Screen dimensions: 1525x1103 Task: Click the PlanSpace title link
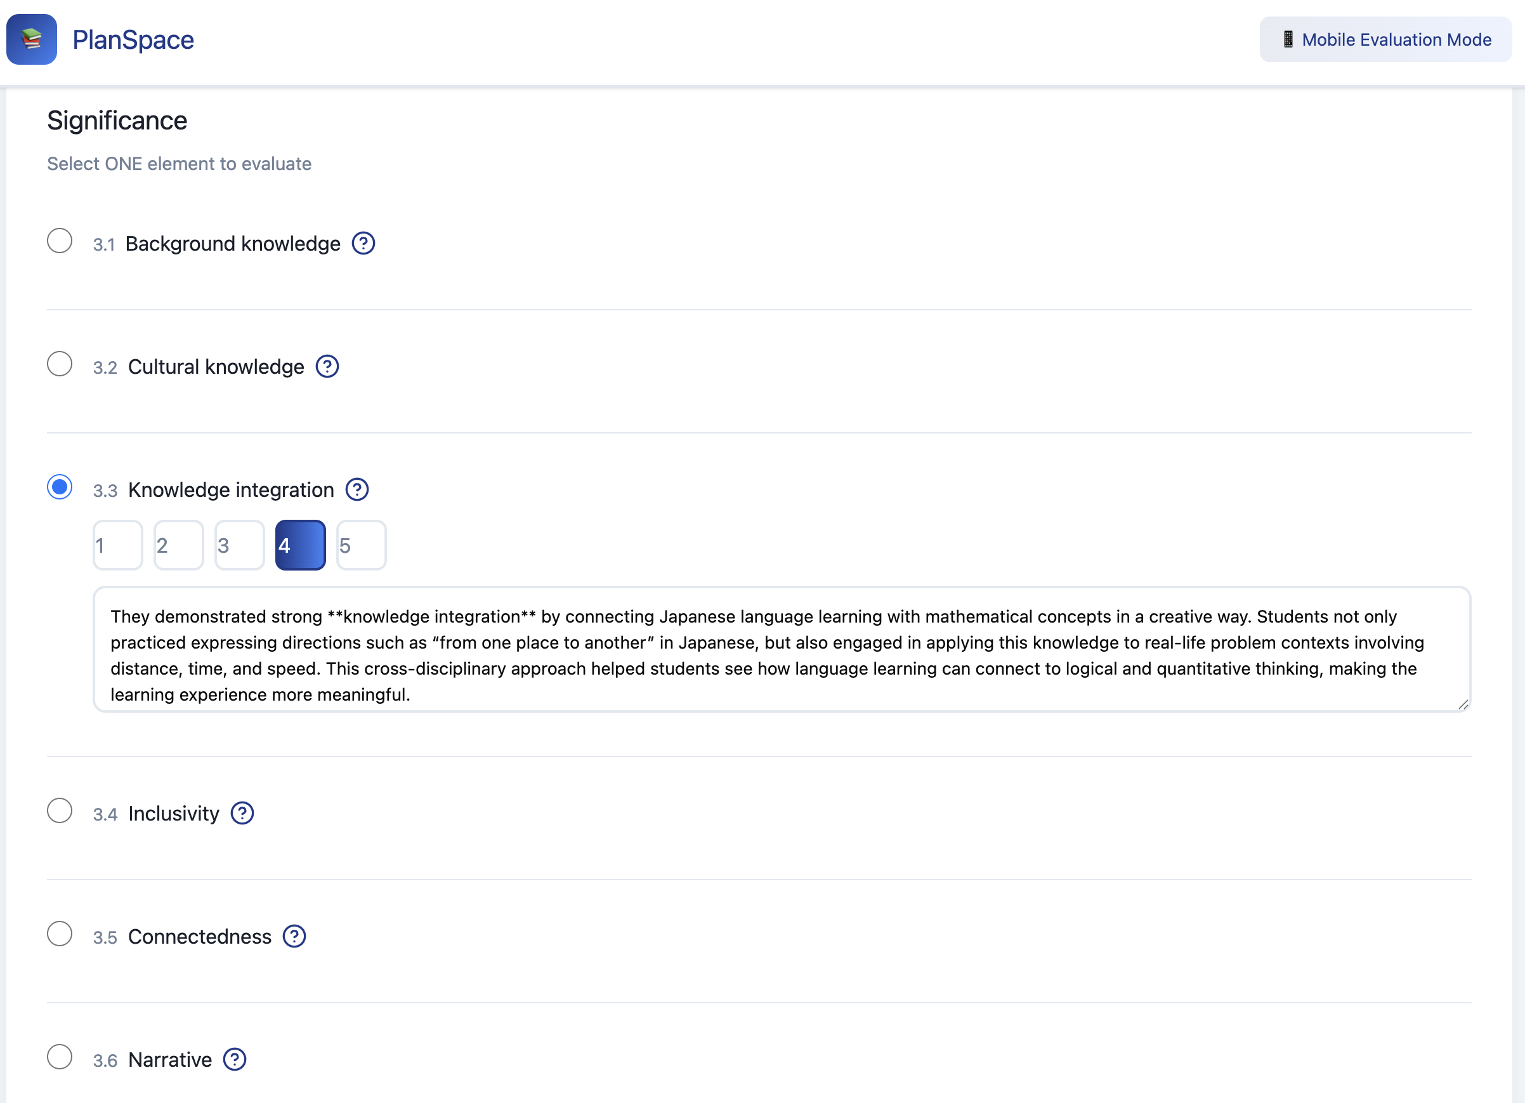pos(133,40)
